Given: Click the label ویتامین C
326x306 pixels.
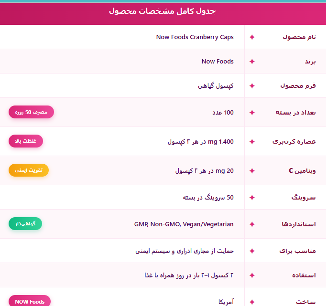Looking at the screenshot, I should pos(302,170).
